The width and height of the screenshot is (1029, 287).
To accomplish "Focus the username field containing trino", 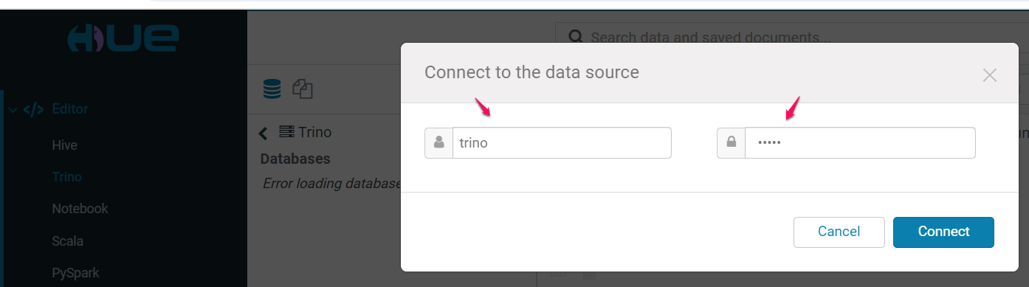I will [562, 143].
